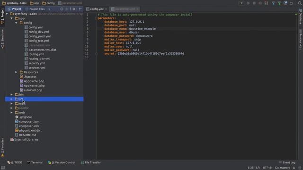The width and height of the screenshot is (303, 170).
Task: Collapse the symfony-3.dev root node
Action: pyautogui.click(x=7, y=14)
